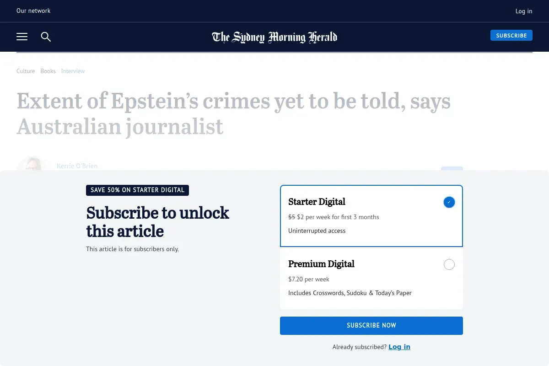Follow the Log in link under Already subscribed
The height and width of the screenshot is (366, 549).
[399, 347]
